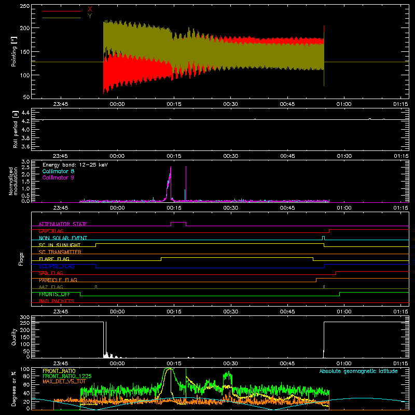This screenshot has width=415, height=415.
Task: Click the SC_IN_SUNLIGHT flag label
Action: (x=60, y=245)
